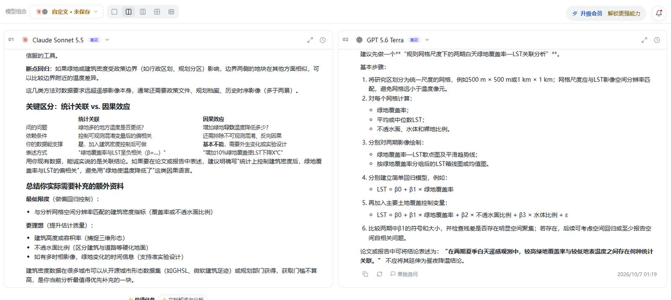
Task: Click the 更理想（提升估计质量） subheading
Action: 60,225
